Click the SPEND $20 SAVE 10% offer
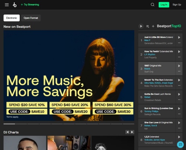Viewport: 186px width, 150px height. point(27,105)
